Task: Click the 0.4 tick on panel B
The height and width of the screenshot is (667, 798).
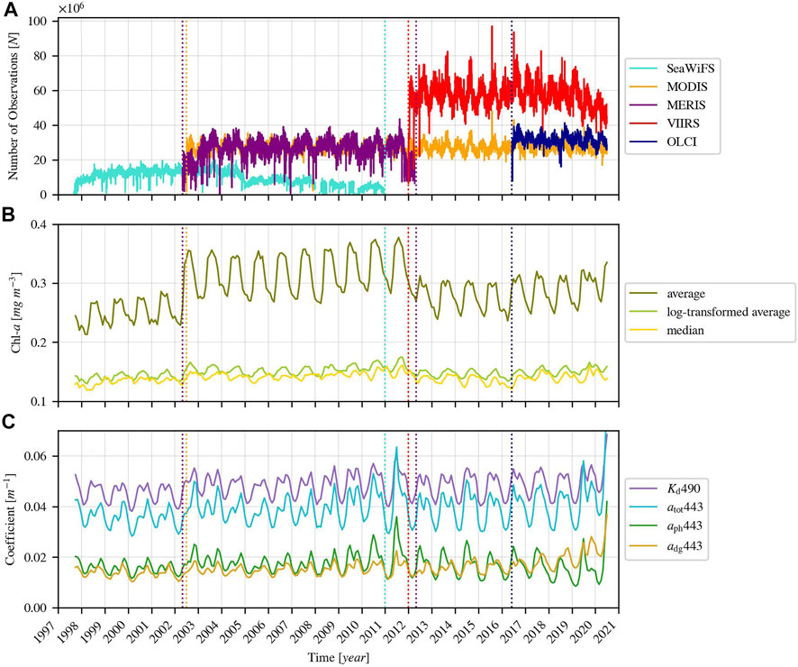Action: [x=39, y=224]
